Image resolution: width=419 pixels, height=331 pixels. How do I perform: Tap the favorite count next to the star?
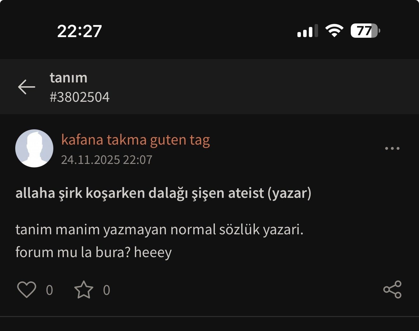[x=107, y=290]
